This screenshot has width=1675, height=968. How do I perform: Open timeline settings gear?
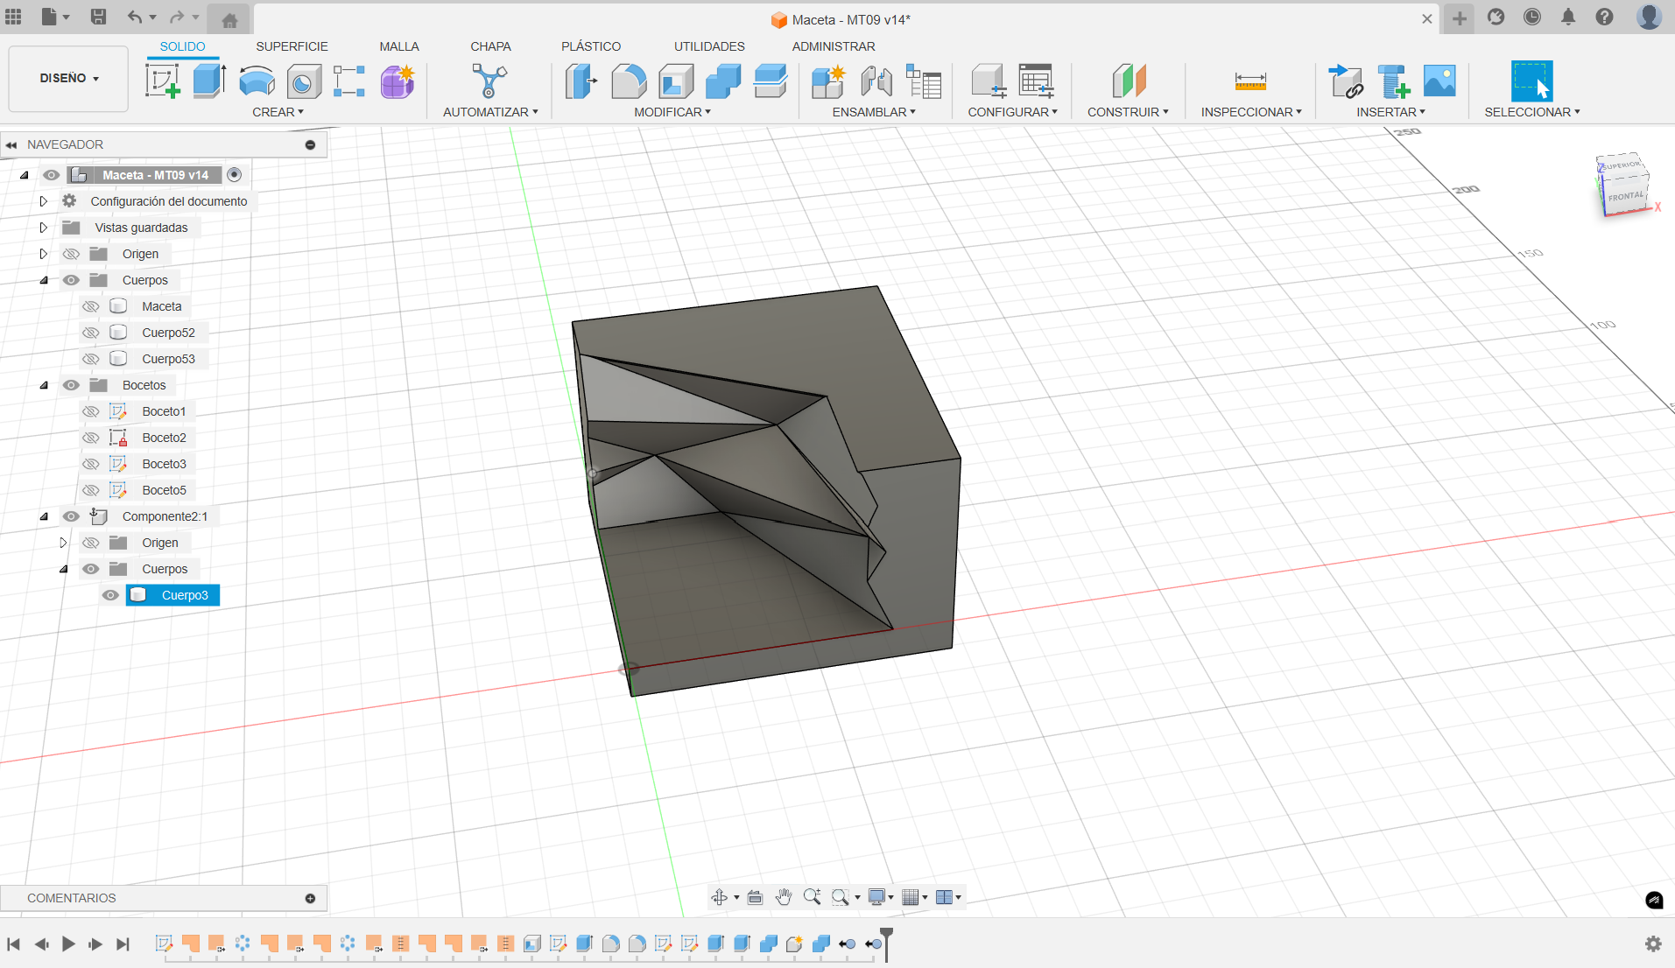coord(1653,943)
